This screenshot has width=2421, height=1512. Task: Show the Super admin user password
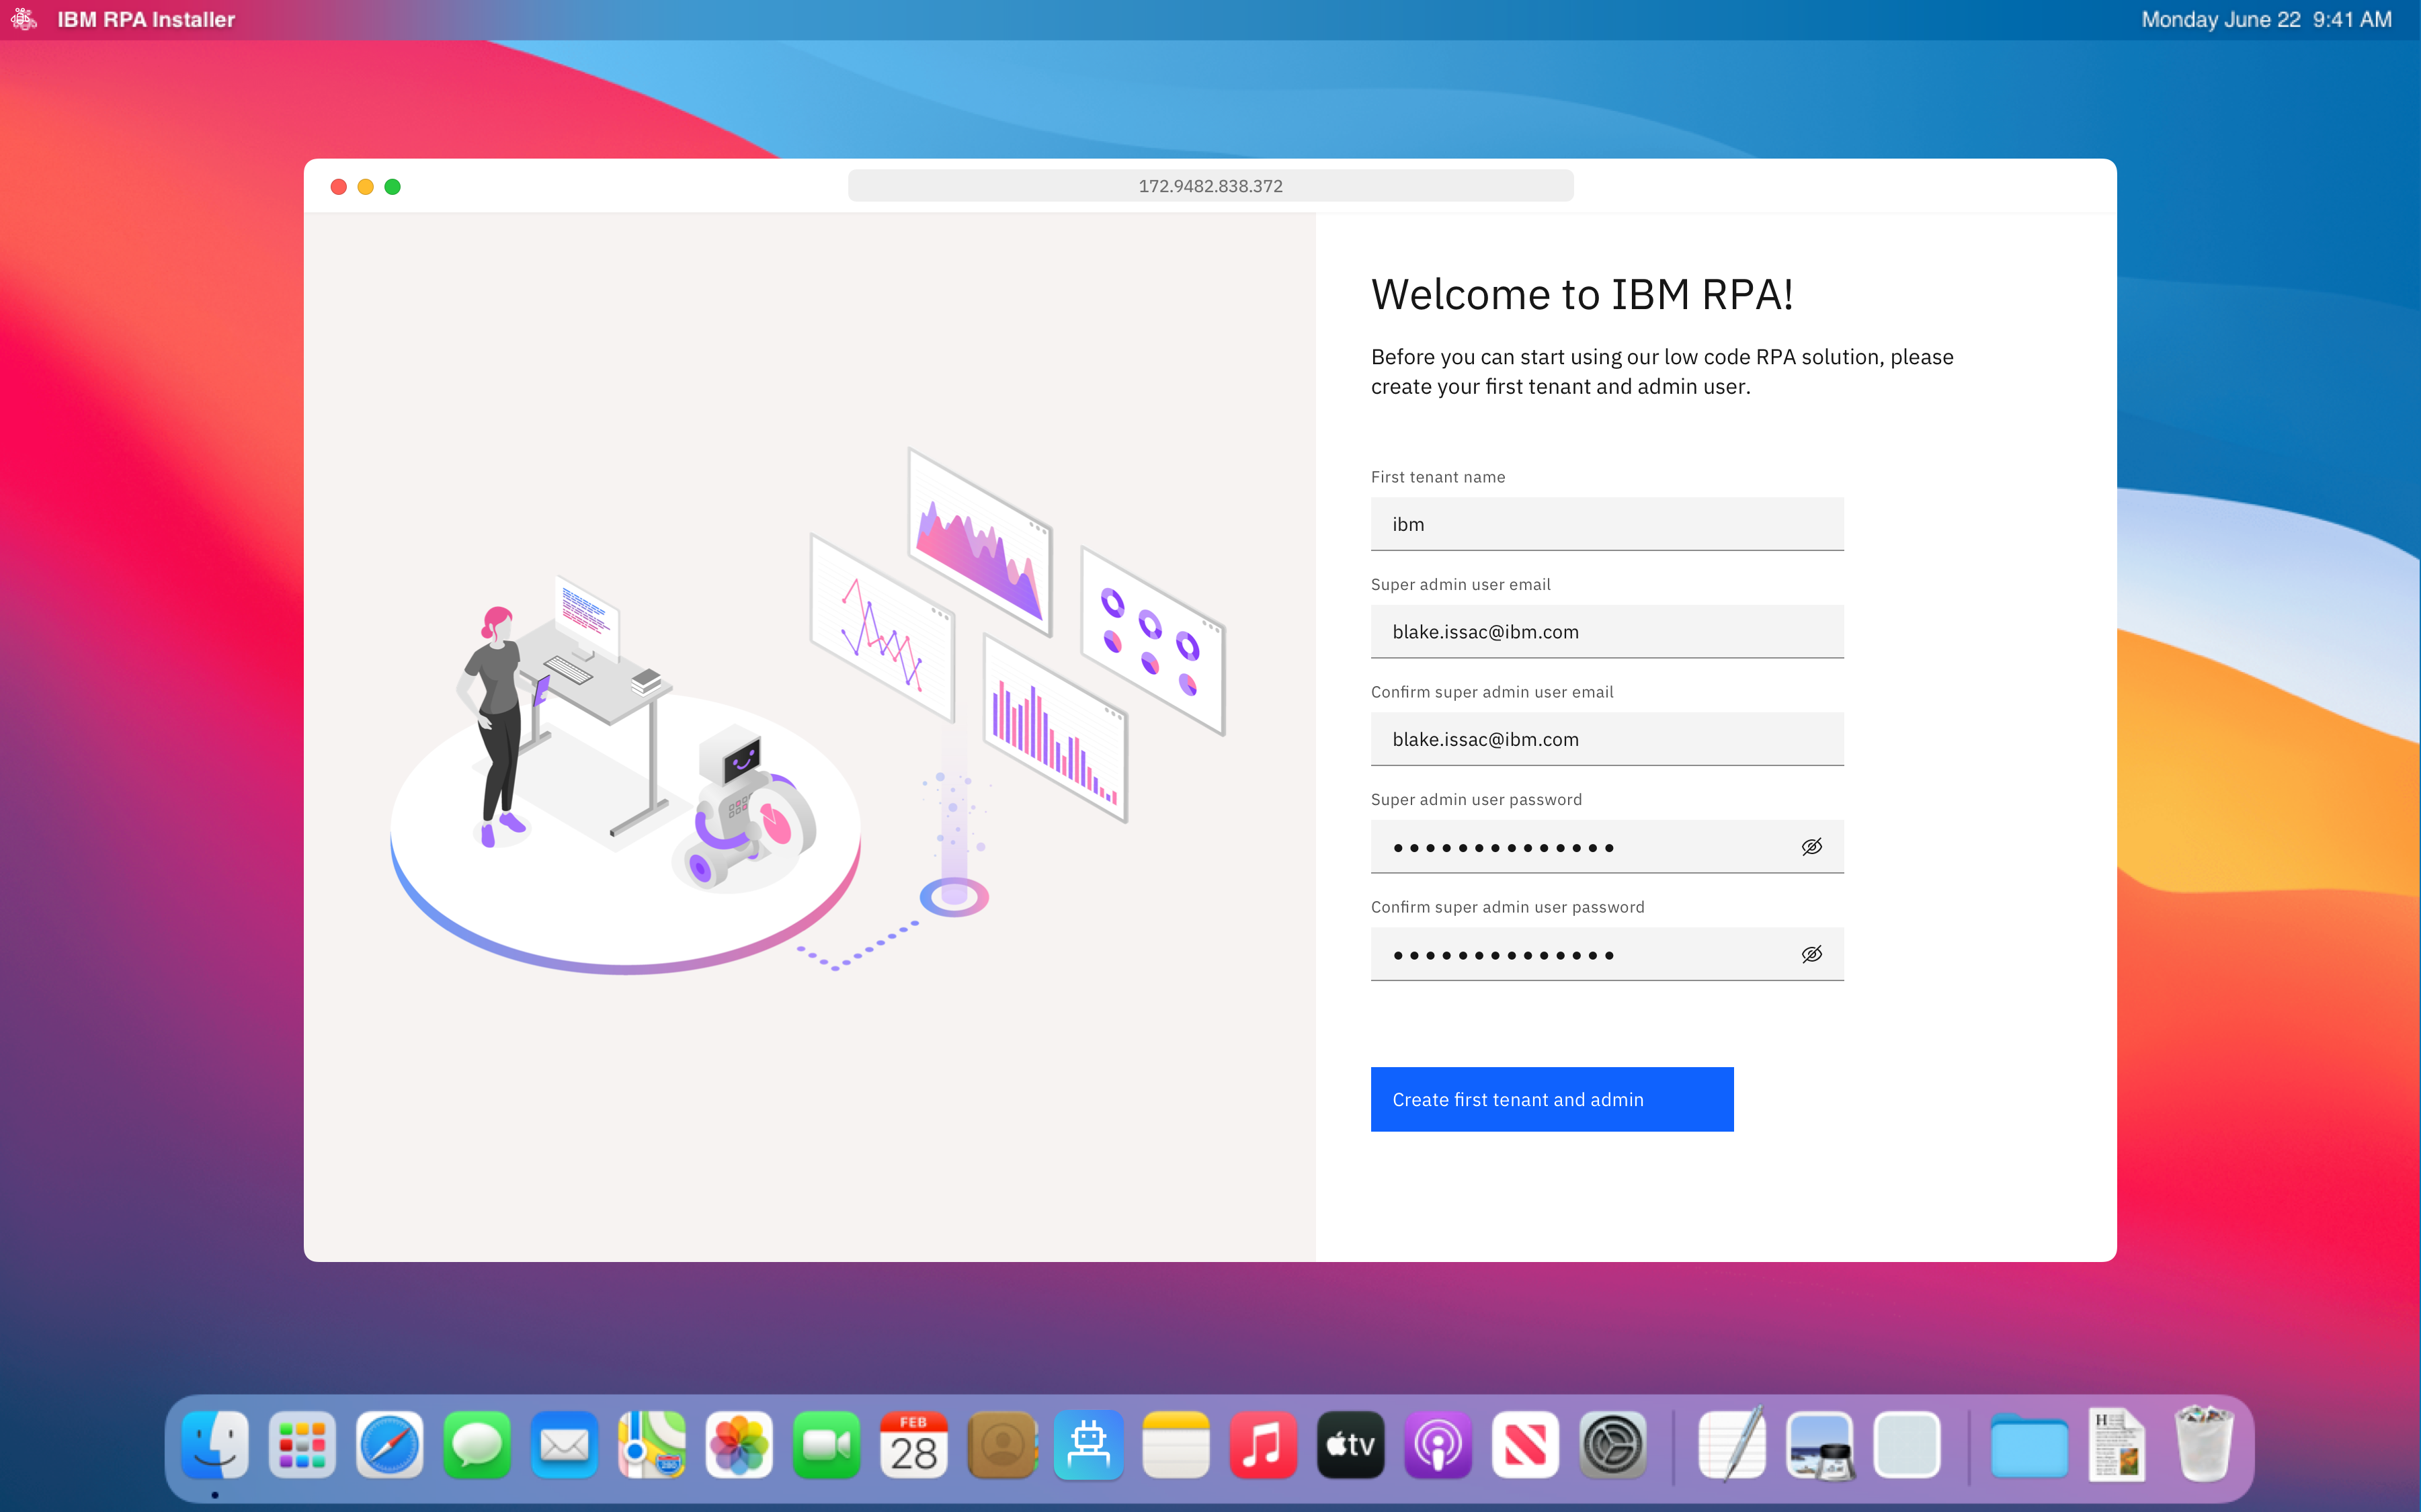click(x=1812, y=847)
